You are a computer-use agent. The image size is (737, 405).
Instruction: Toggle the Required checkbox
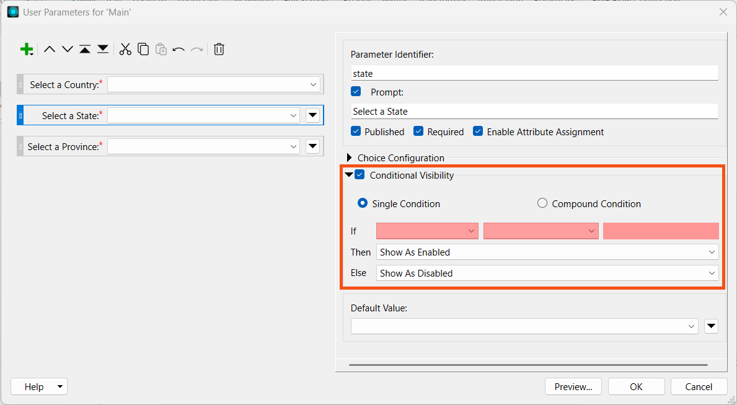(418, 131)
